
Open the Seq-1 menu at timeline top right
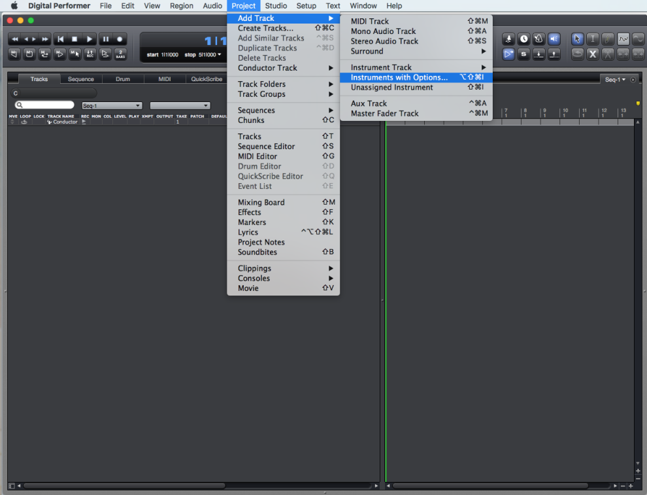[615, 80]
